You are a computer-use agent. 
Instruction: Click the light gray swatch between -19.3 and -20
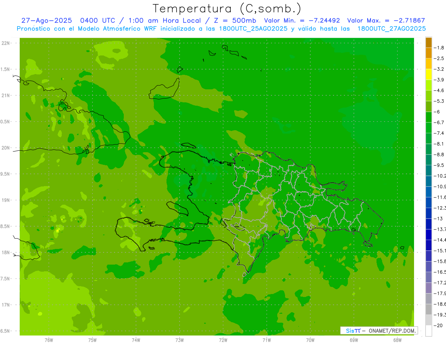[429, 320]
